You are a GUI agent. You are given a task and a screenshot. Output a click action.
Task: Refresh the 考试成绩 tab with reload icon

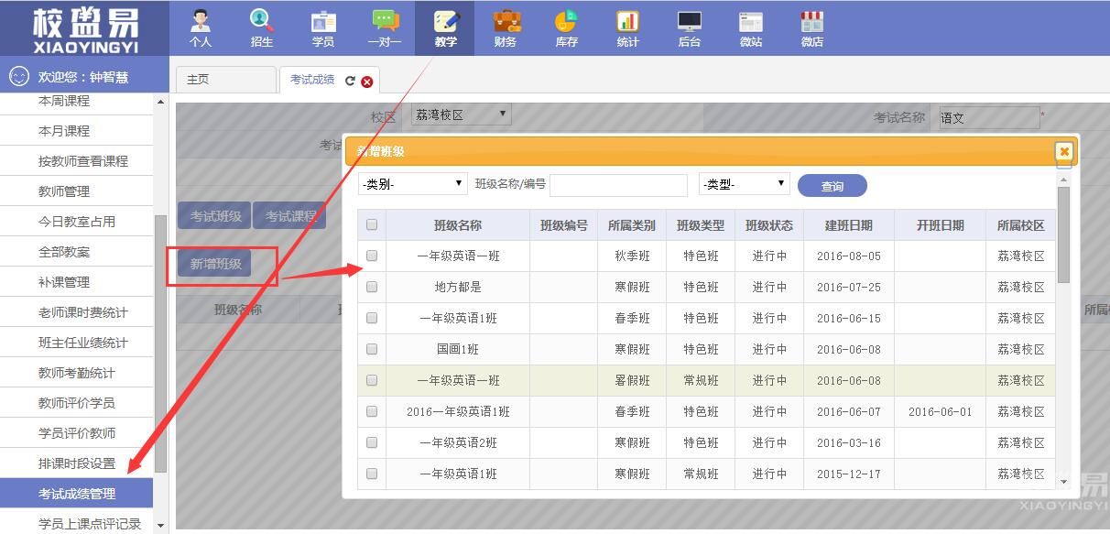(350, 81)
